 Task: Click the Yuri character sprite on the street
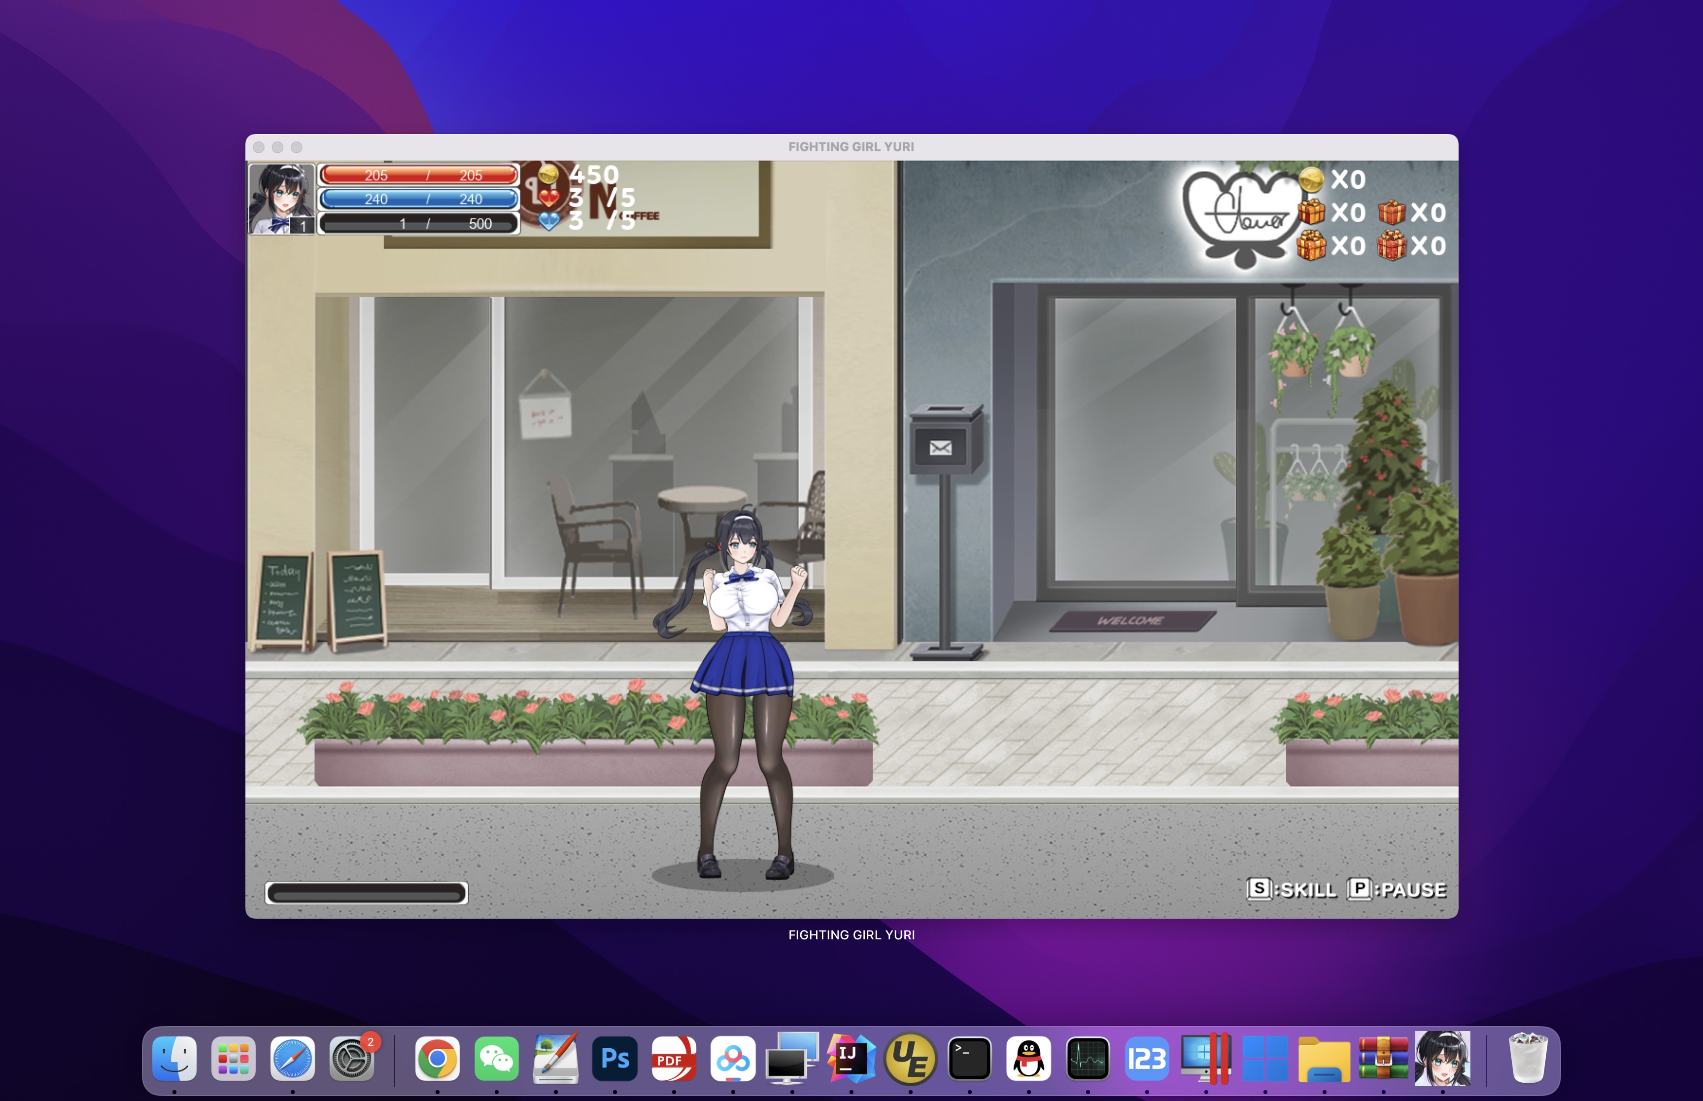coord(743,692)
